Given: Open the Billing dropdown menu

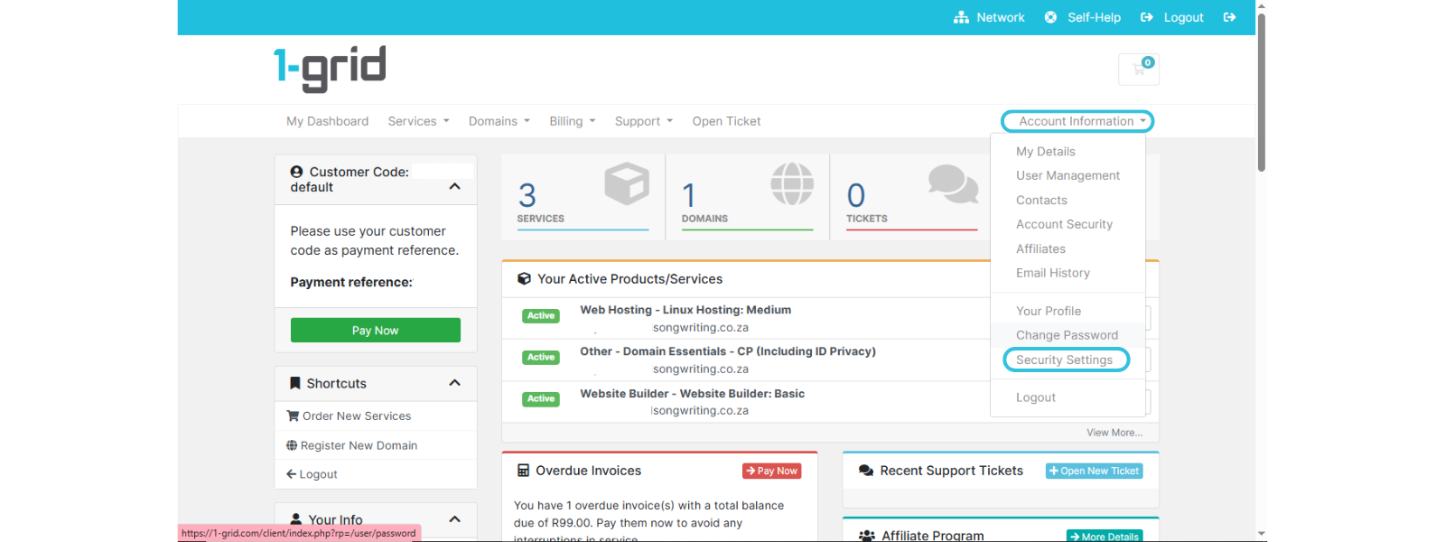Looking at the screenshot, I should (x=572, y=121).
